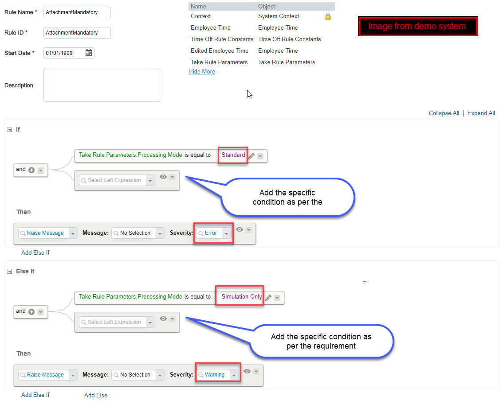Open Select Left Expression dropdown in Else If block
Viewport: 503px width, 404px height.
150,322
